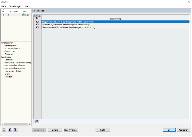This screenshot has width=192, height=137.
Task: Close the JOINTS window
Action: 189,2
